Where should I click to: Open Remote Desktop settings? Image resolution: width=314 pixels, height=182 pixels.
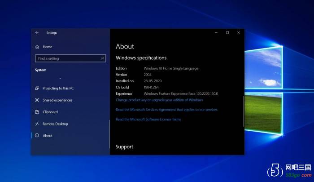tap(55, 124)
